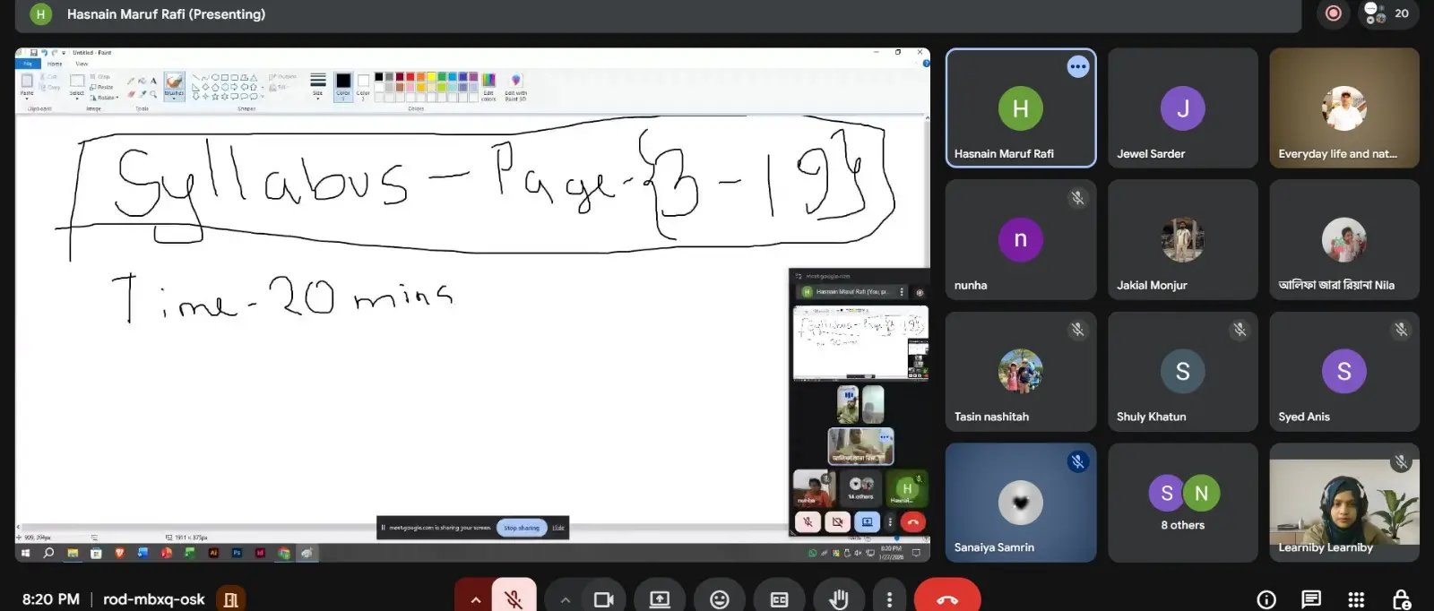Open the 8 others participants tile

click(x=1183, y=503)
